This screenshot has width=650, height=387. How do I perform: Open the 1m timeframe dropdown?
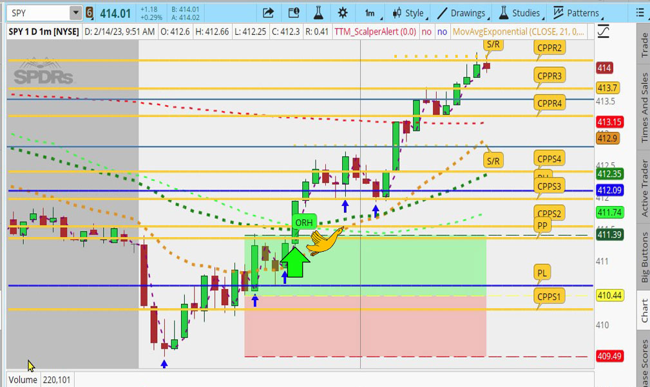click(370, 14)
